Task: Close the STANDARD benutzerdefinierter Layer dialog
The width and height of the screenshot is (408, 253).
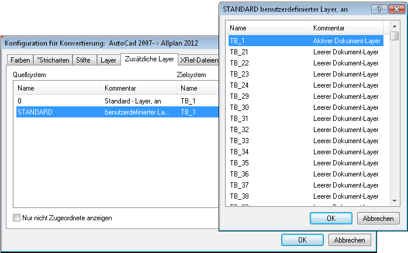Action: pyautogui.click(x=396, y=9)
